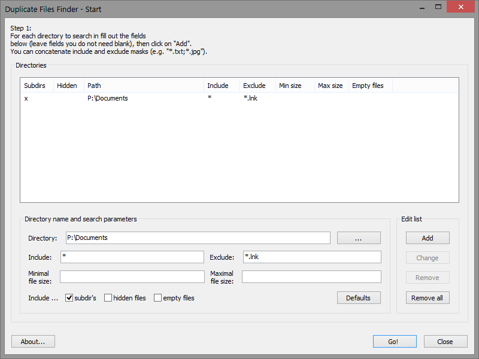
Task: Select the P:\Documents row in list
Action: 108,98
